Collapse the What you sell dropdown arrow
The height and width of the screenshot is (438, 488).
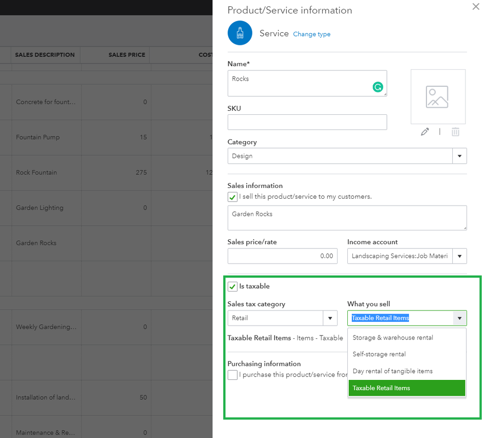(459, 318)
